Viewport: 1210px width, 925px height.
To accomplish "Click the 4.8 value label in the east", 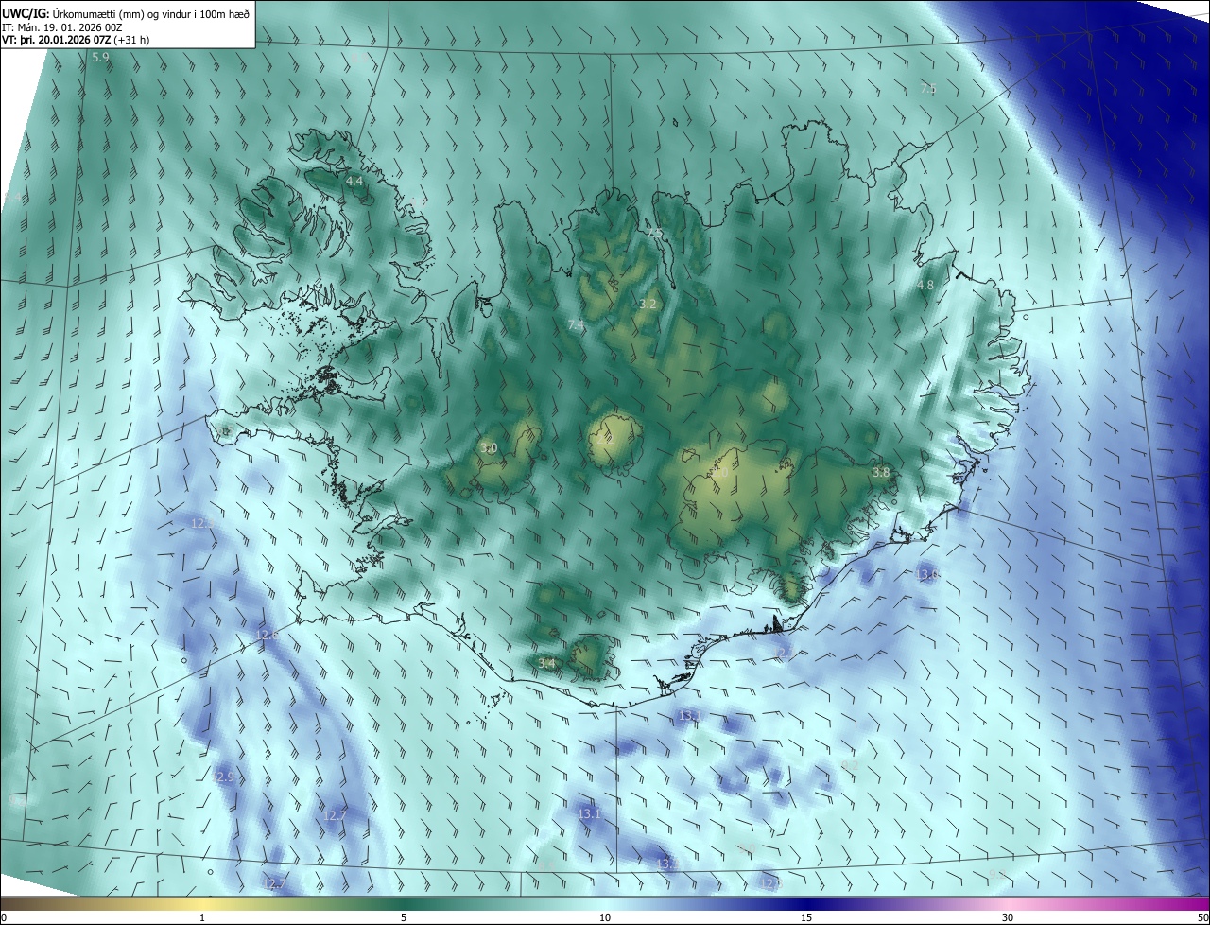I will click(x=925, y=285).
